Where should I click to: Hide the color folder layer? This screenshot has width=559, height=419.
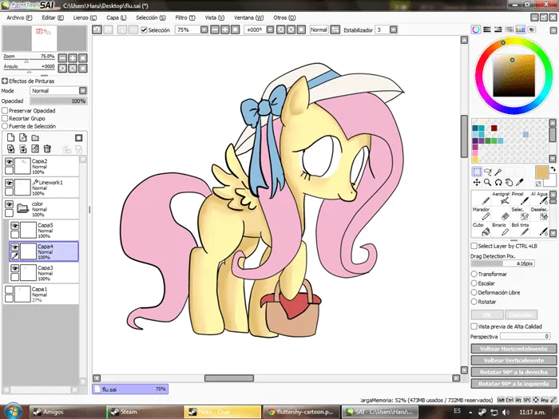[x=10, y=204]
